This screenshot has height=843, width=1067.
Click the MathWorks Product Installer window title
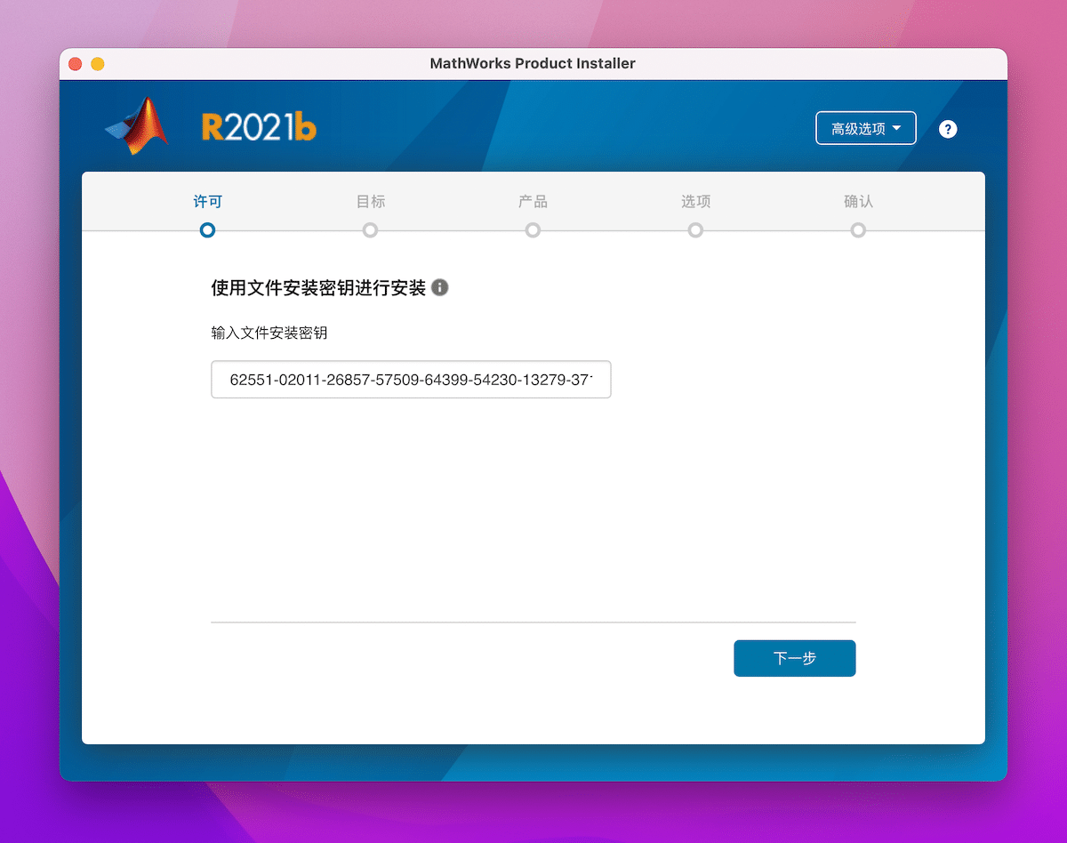533,63
